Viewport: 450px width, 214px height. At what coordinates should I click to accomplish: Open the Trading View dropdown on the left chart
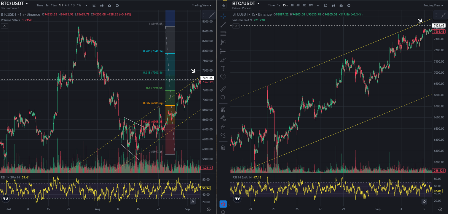click(202, 5)
